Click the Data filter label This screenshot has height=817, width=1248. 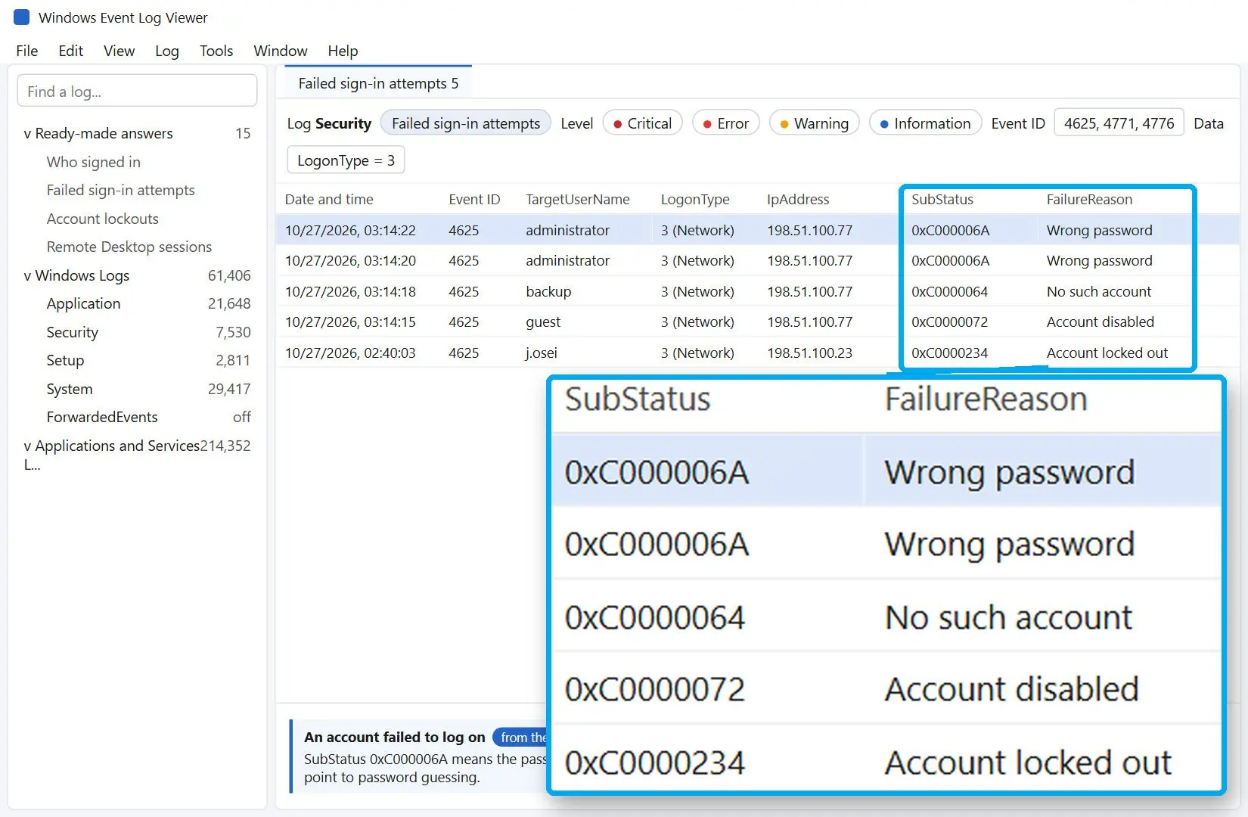[x=1208, y=123]
